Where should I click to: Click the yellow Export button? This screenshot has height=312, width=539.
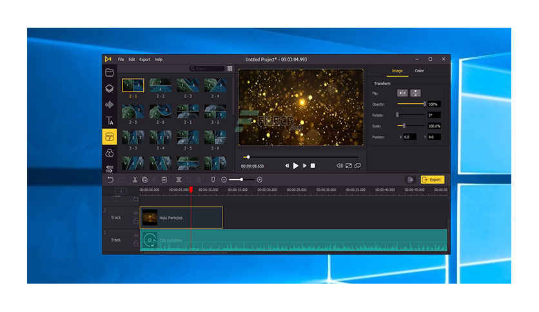point(432,179)
